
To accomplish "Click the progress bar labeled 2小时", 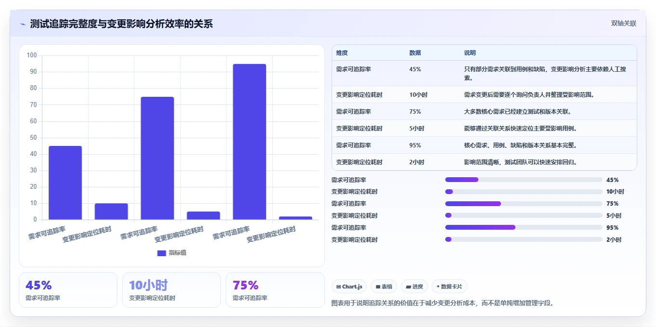I will (524, 239).
